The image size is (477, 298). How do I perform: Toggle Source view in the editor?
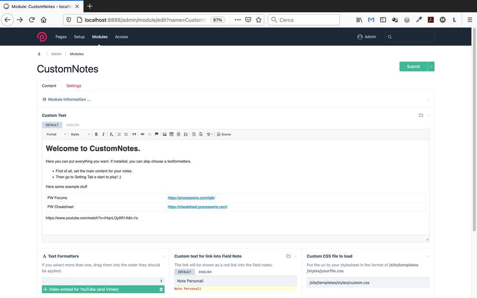224,134
